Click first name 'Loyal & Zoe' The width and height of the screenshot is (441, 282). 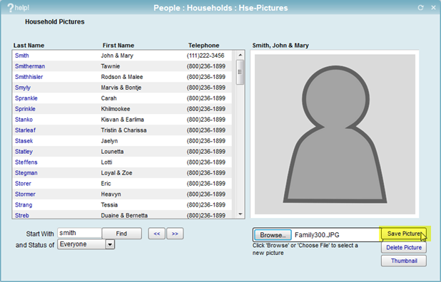116,173
